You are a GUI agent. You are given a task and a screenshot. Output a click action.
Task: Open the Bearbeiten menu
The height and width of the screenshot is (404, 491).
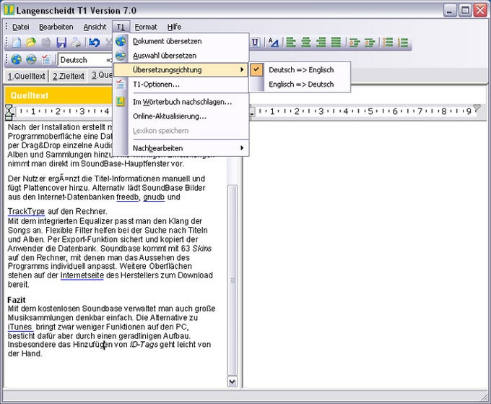(x=56, y=27)
